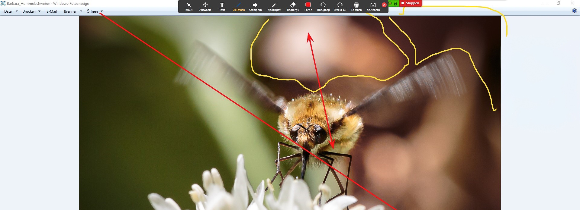Pick the Stempeln stamp tool

(x=255, y=6)
